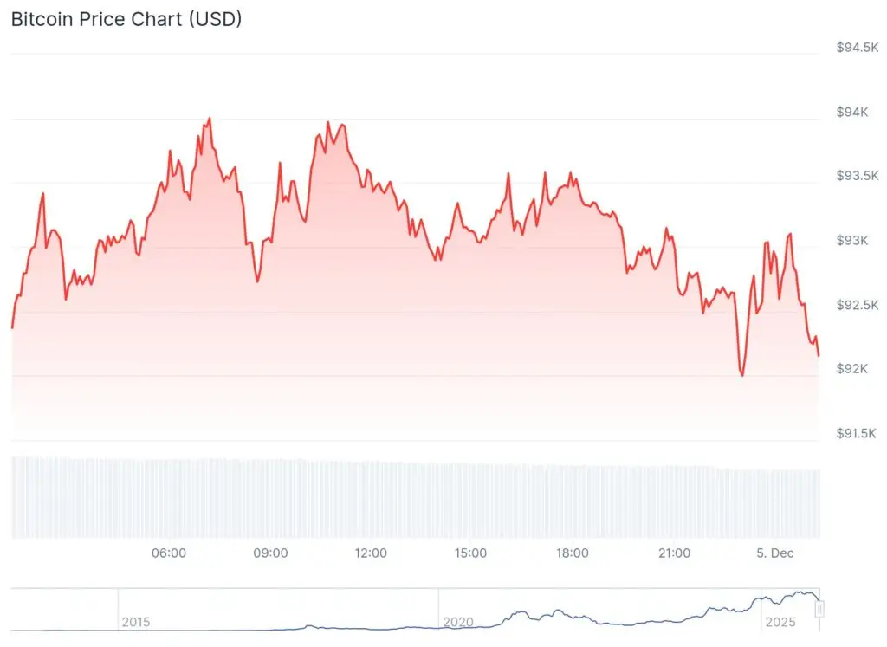Click the $92K price axis label

point(852,369)
